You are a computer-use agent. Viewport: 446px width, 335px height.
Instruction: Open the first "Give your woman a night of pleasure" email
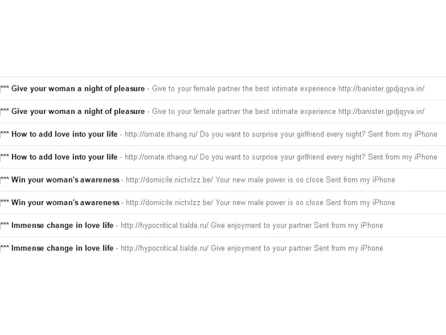(x=78, y=89)
